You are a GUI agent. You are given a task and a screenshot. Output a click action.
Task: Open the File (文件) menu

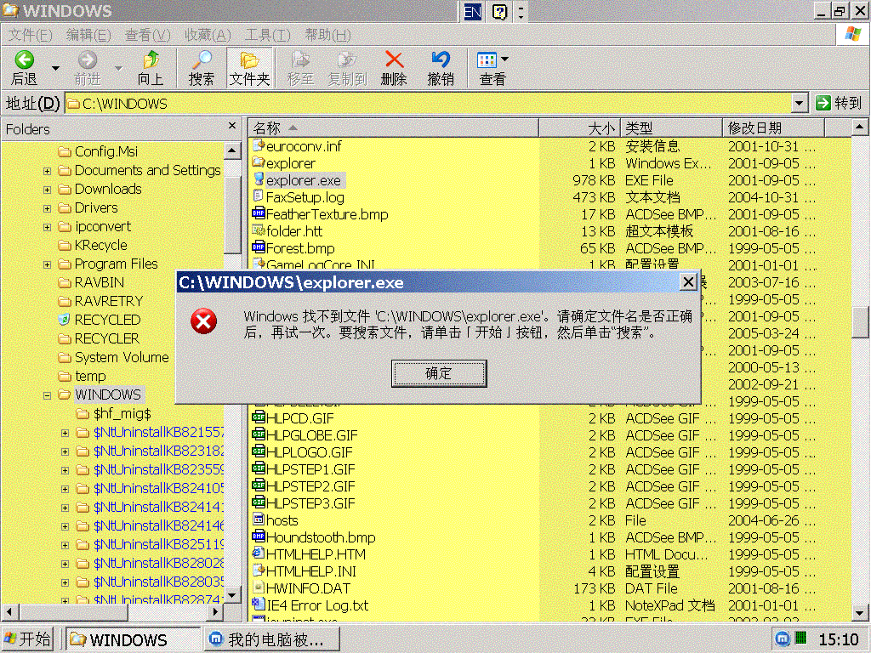[31, 35]
